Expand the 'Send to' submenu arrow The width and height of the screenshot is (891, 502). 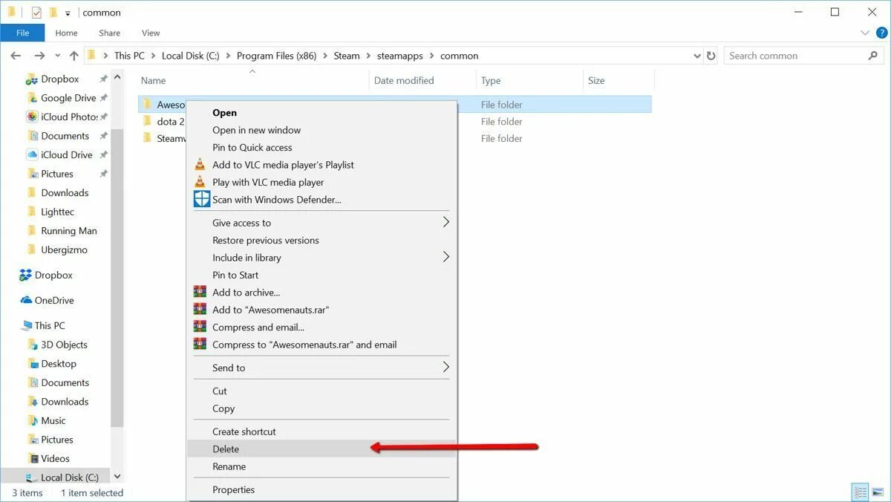point(446,367)
